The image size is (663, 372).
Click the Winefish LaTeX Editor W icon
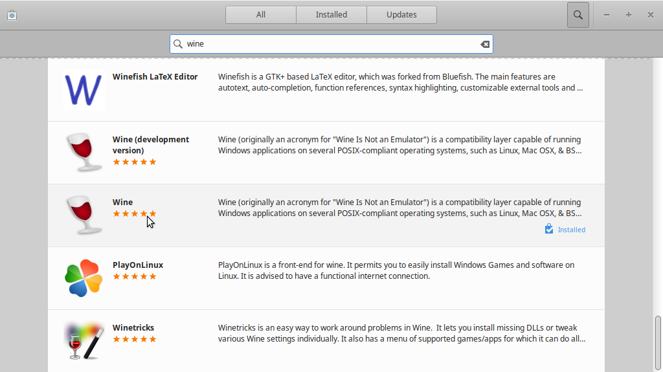[84, 90]
